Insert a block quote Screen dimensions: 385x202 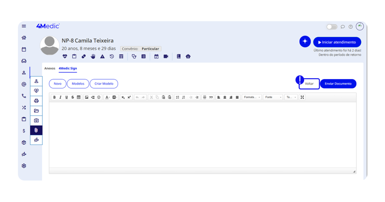click(211, 97)
